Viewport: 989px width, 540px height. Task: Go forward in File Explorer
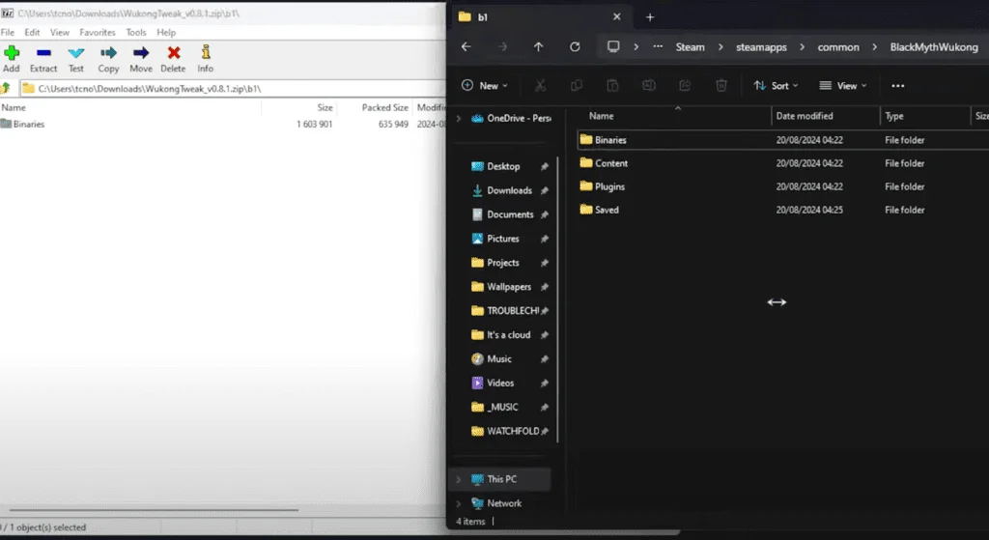502,46
